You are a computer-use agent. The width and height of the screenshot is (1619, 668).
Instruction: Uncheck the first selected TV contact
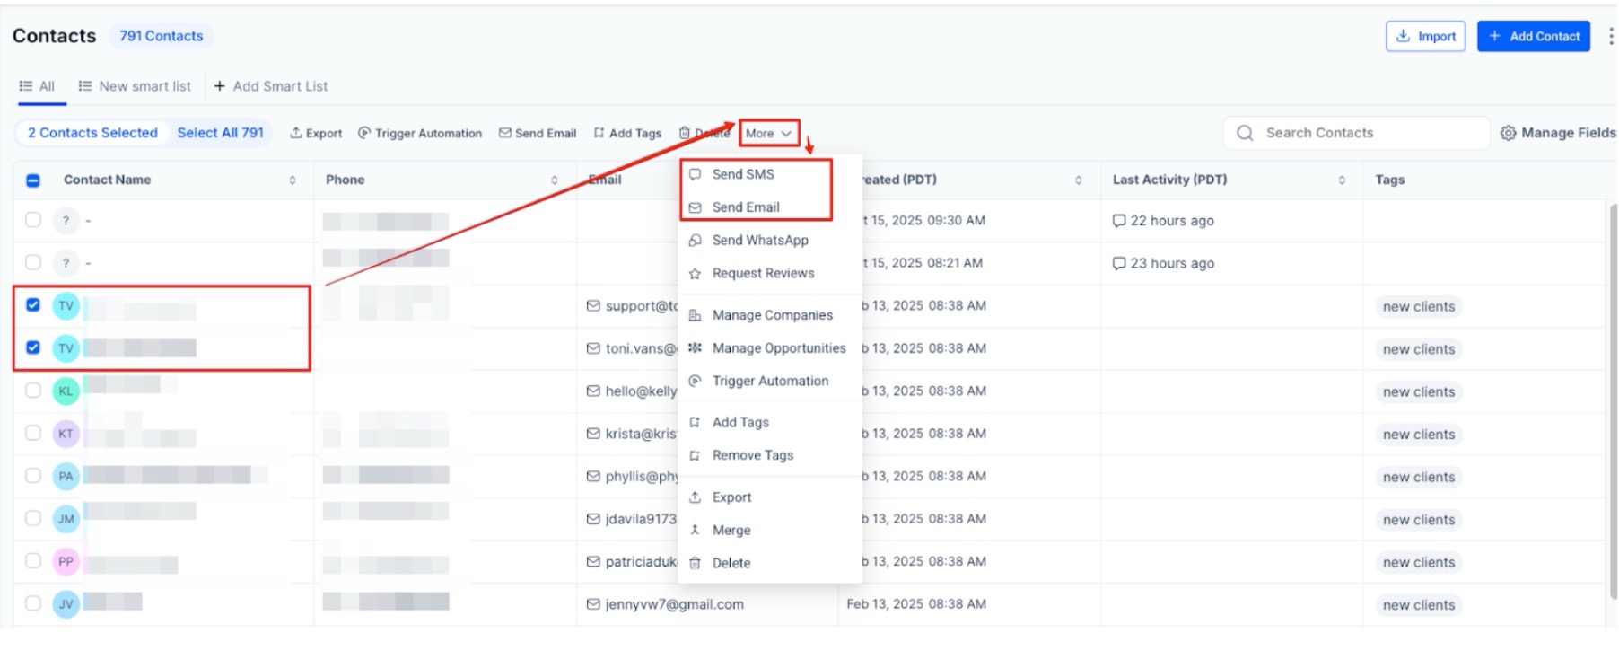tap(33, 305)
